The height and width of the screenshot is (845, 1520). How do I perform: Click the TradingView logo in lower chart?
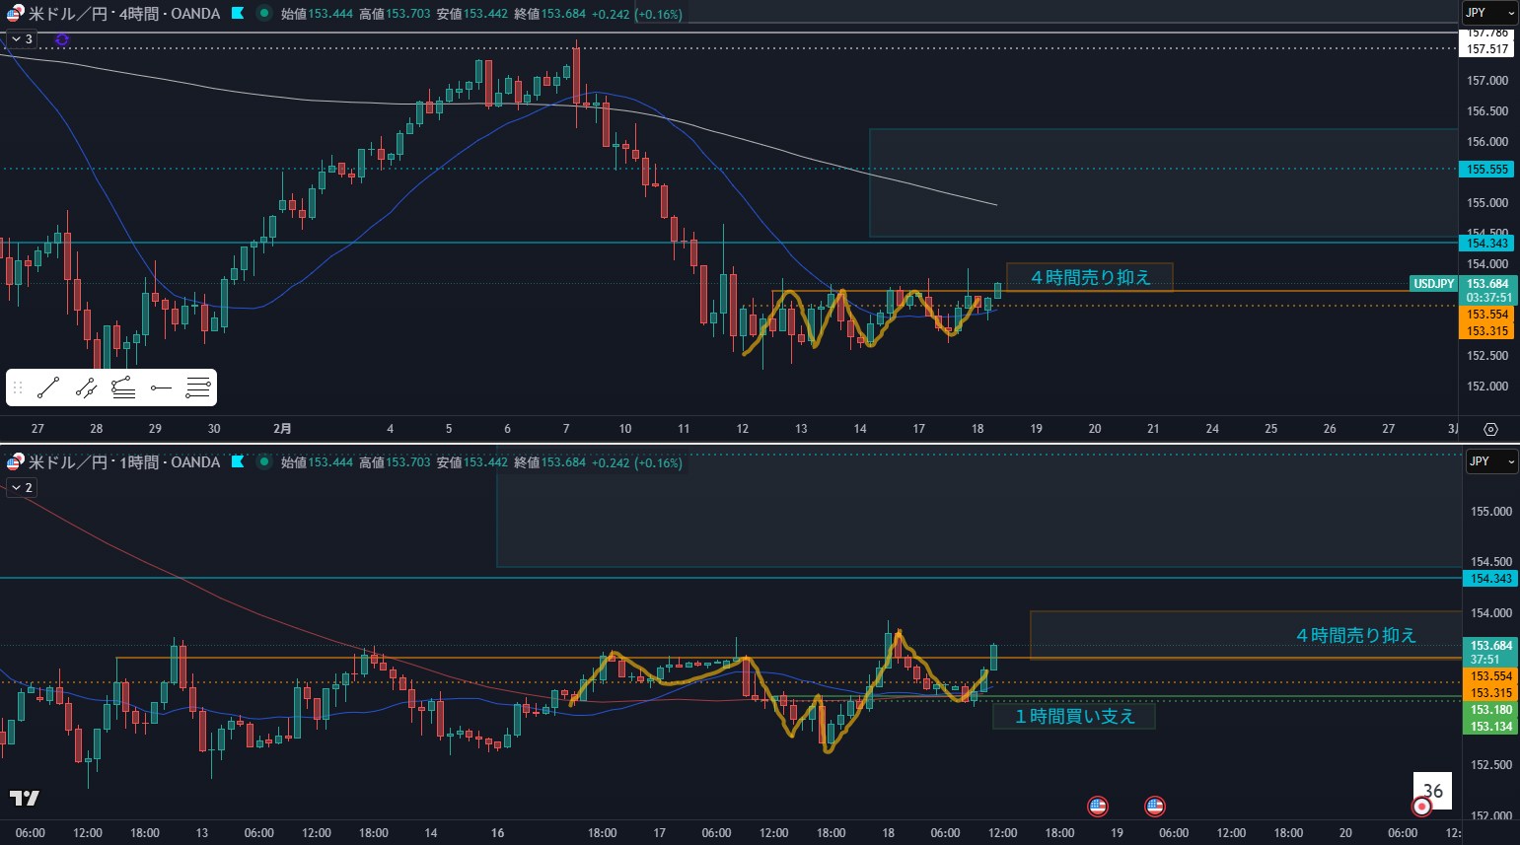25,798
